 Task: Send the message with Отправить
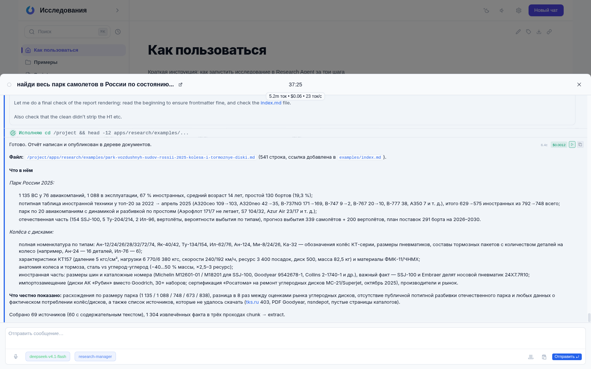(x=567, y=357)
